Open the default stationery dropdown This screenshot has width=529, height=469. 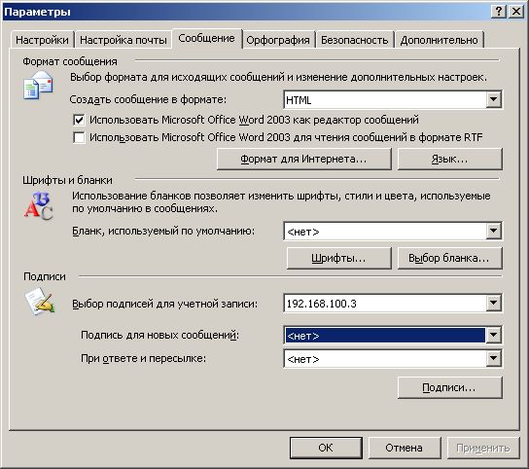pos(493,231)
